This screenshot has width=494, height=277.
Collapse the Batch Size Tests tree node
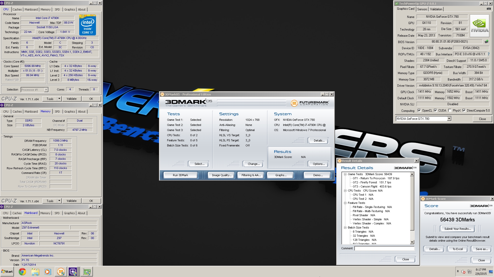tap(345, 227)
